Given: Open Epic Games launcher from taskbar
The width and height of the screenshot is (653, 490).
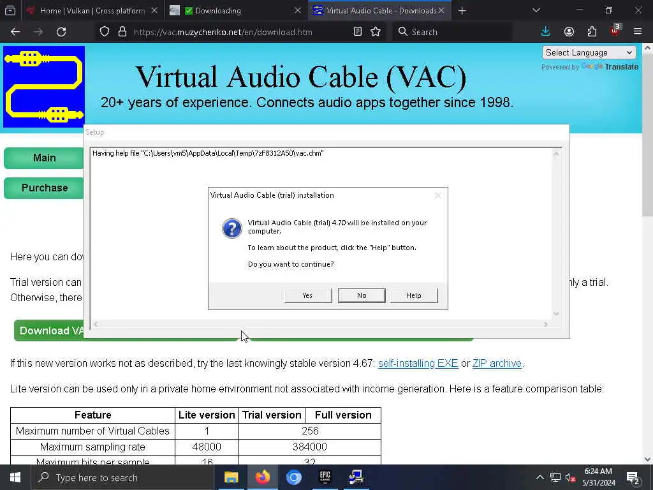Looking at the screenshot, I should coord(325,477).
